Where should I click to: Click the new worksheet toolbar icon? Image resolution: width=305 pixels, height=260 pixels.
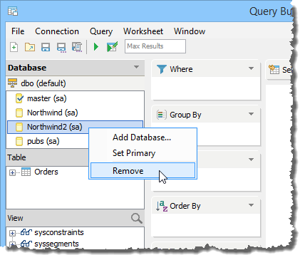point(14,47)
